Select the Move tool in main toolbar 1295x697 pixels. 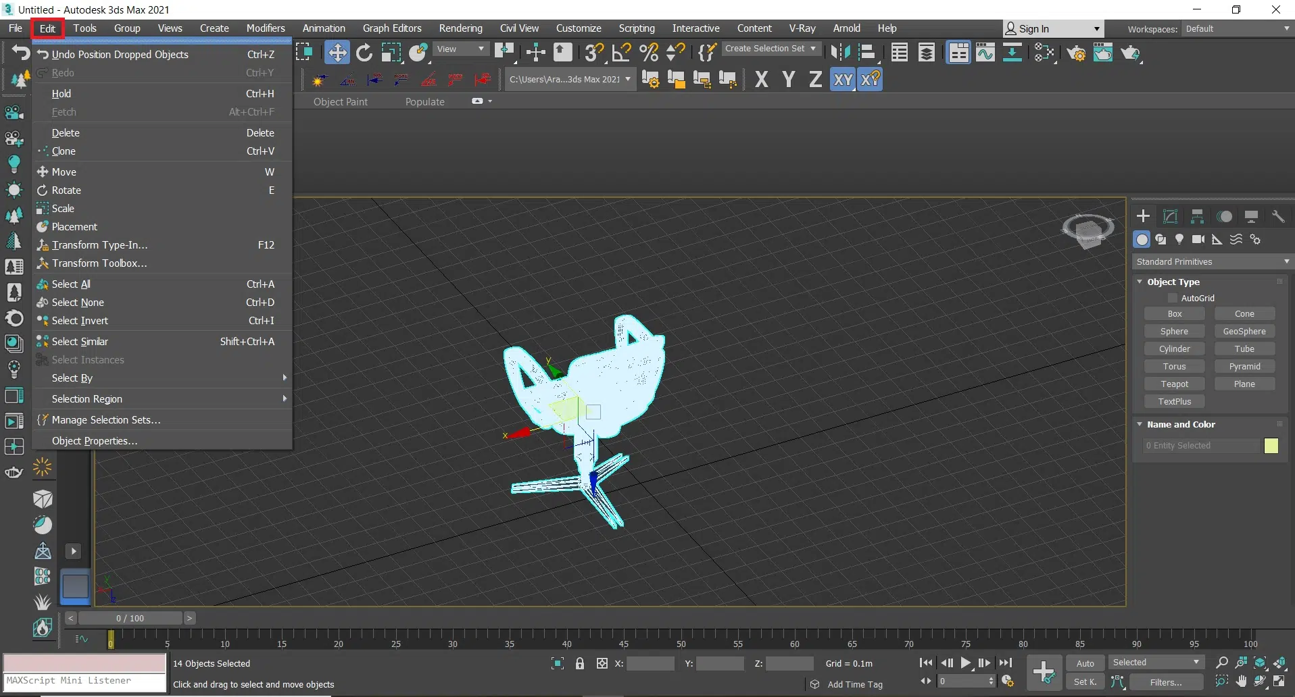click(337, 53)
